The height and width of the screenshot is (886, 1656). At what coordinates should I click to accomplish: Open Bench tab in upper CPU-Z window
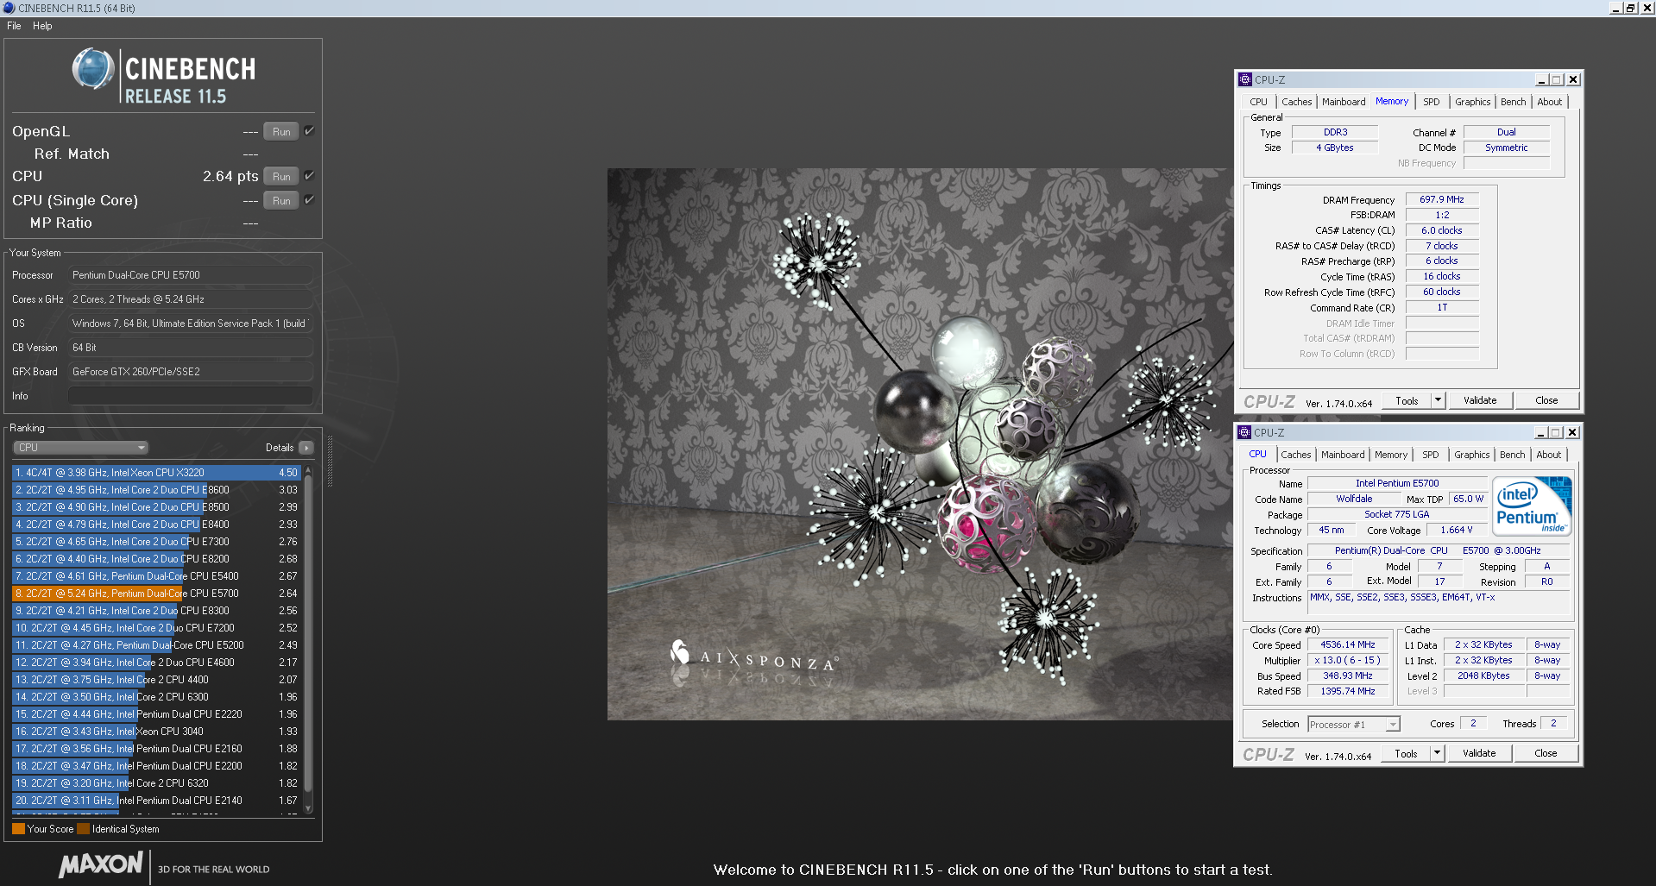pyautogui.click(x=1513, y=102)
